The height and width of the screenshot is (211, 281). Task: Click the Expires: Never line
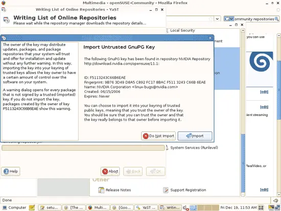97,96
